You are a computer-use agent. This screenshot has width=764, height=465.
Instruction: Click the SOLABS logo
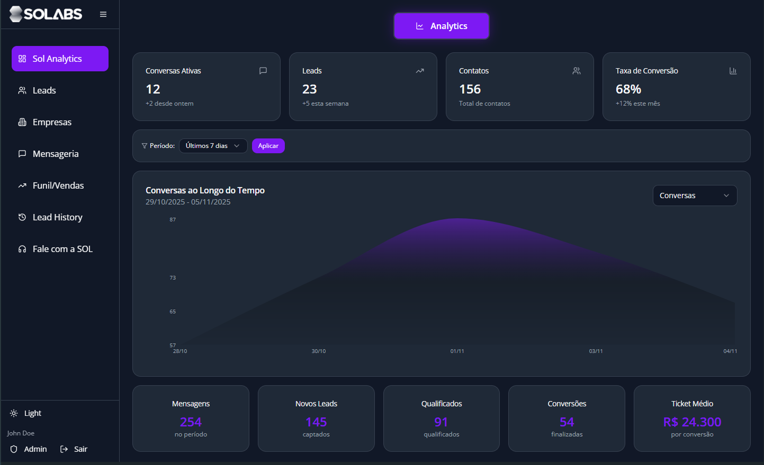coord(46,14)
